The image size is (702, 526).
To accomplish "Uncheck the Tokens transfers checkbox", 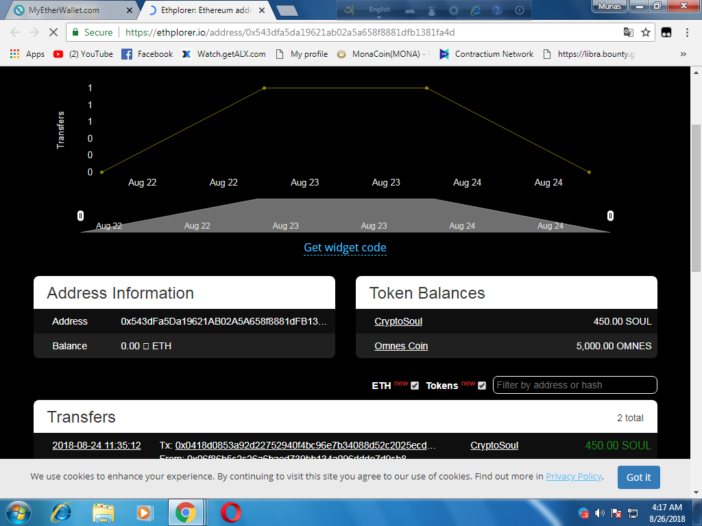I will [482, 386].
